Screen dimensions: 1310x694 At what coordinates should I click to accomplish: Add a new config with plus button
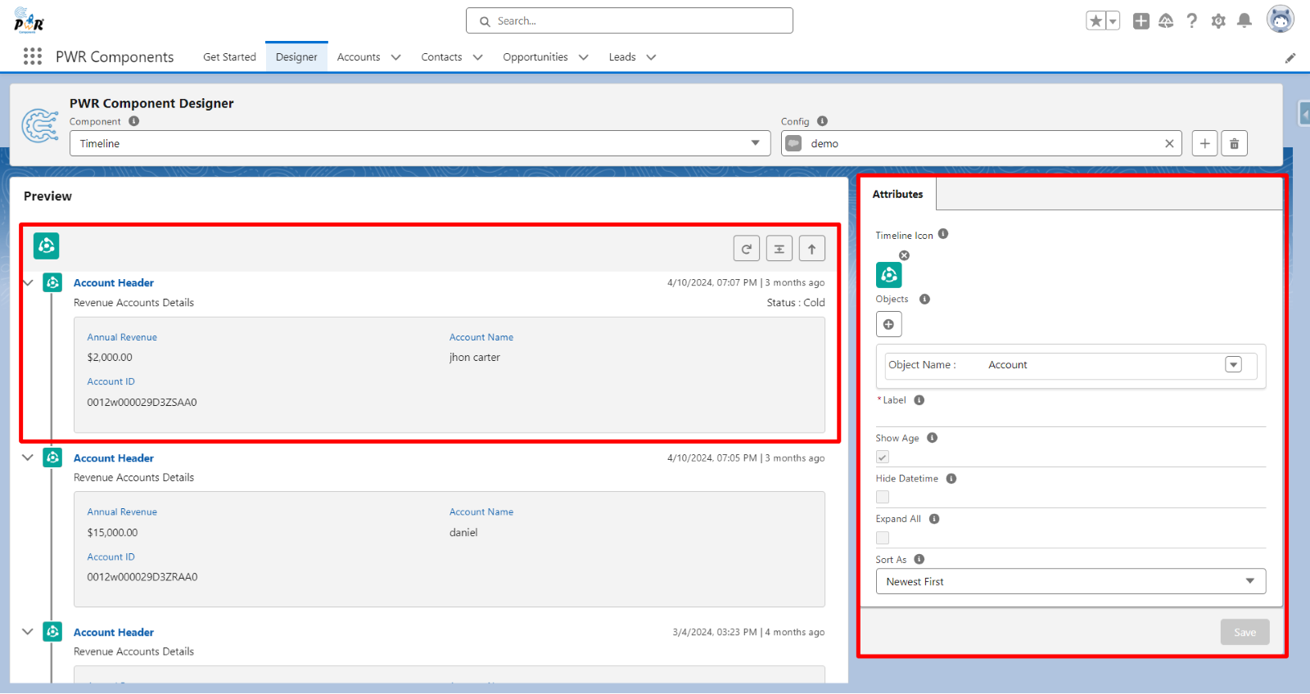pyautogui.click(x=1204, y=143)
